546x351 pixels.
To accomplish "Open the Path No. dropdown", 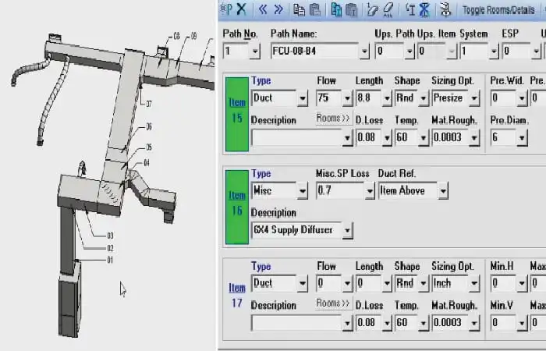I will (255, 51).
